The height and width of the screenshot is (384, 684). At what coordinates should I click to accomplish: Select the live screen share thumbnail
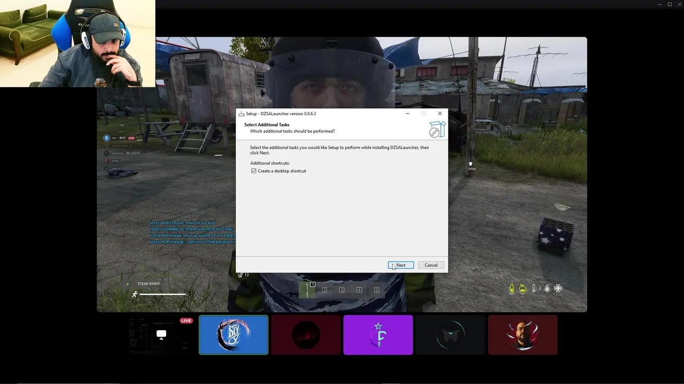(x=161, y=335)
